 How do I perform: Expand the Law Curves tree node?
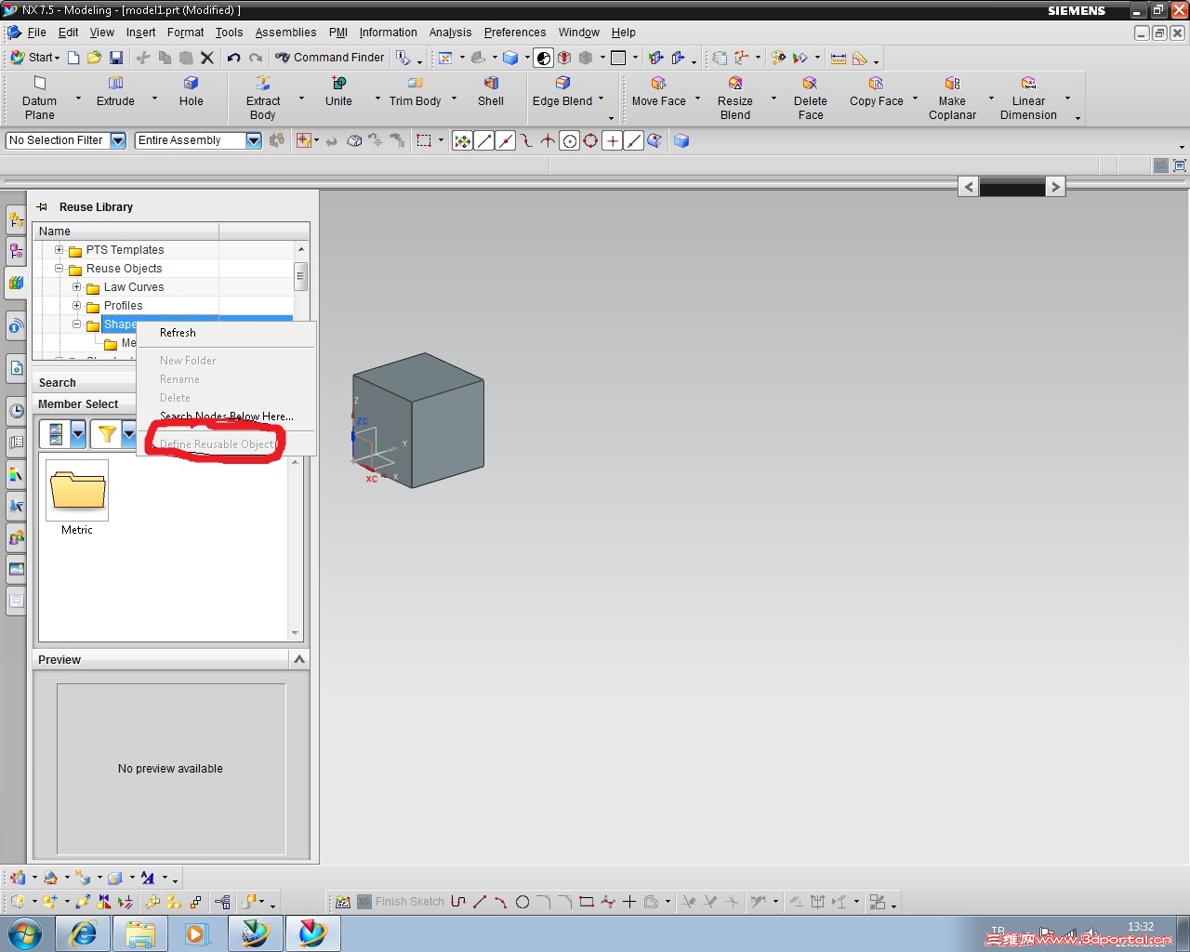coord(77,286)
